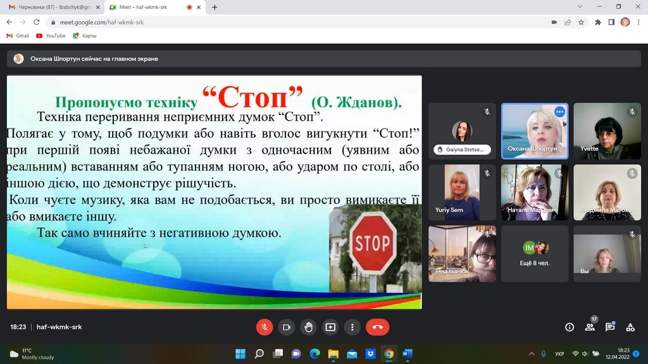Close the Gmail Черновики tab
648x364 pixels.
[98, 7]
